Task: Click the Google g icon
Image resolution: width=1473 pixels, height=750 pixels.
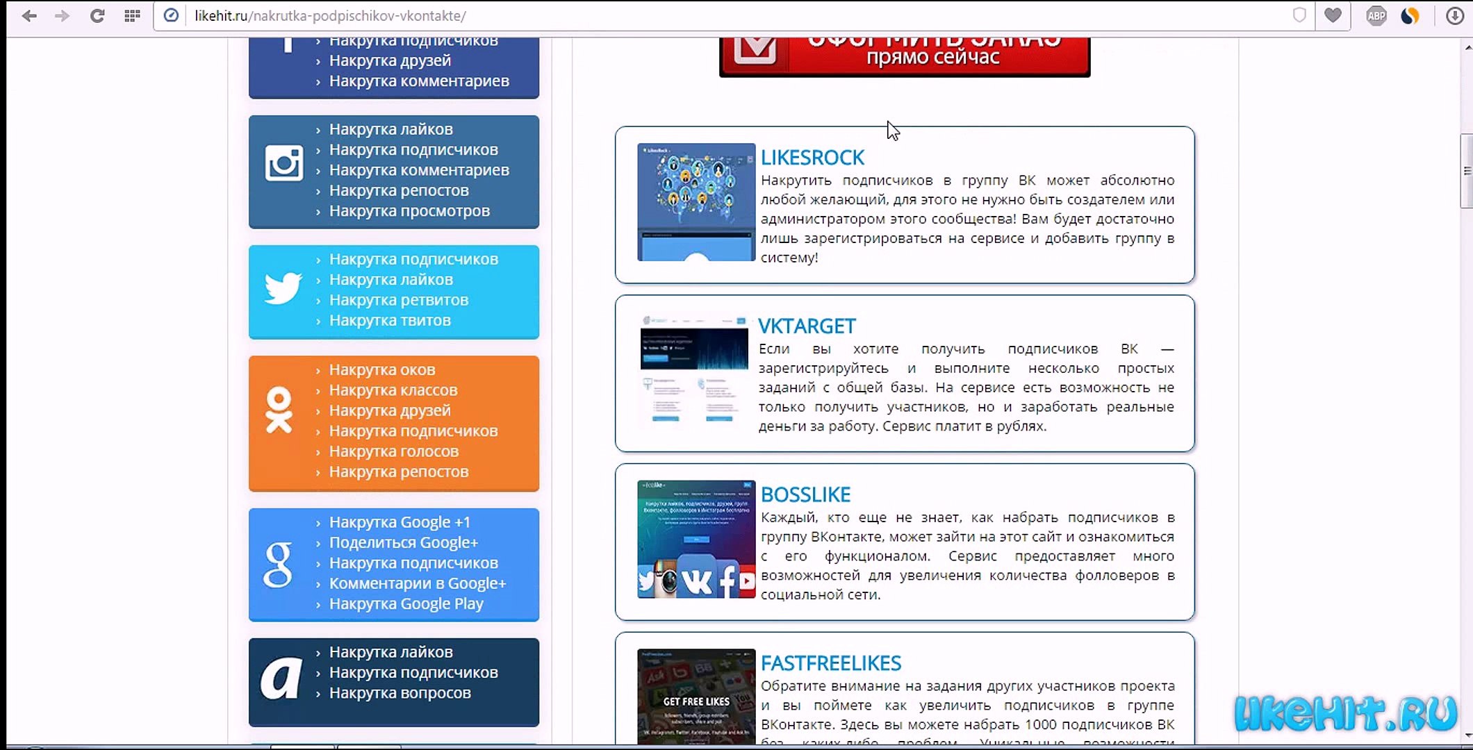Action: click(x=278, y=565)
